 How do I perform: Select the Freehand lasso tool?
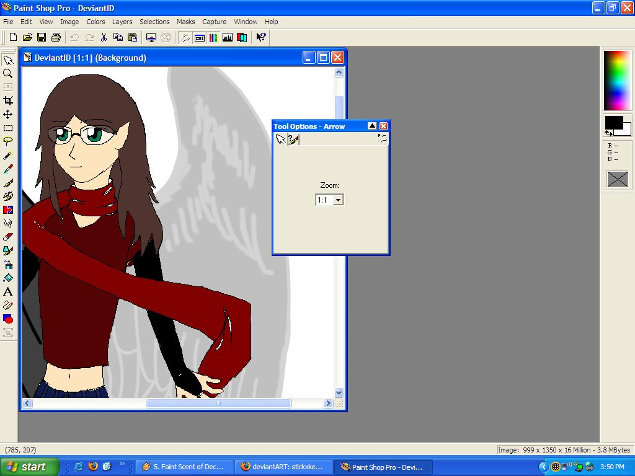tap(8, 142)
